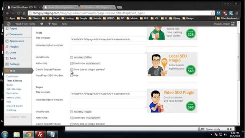
Task: Click the Posts Title template field
Action: coord(108,39)
